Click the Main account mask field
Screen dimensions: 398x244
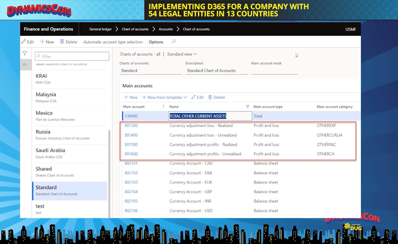click(274, 71)
